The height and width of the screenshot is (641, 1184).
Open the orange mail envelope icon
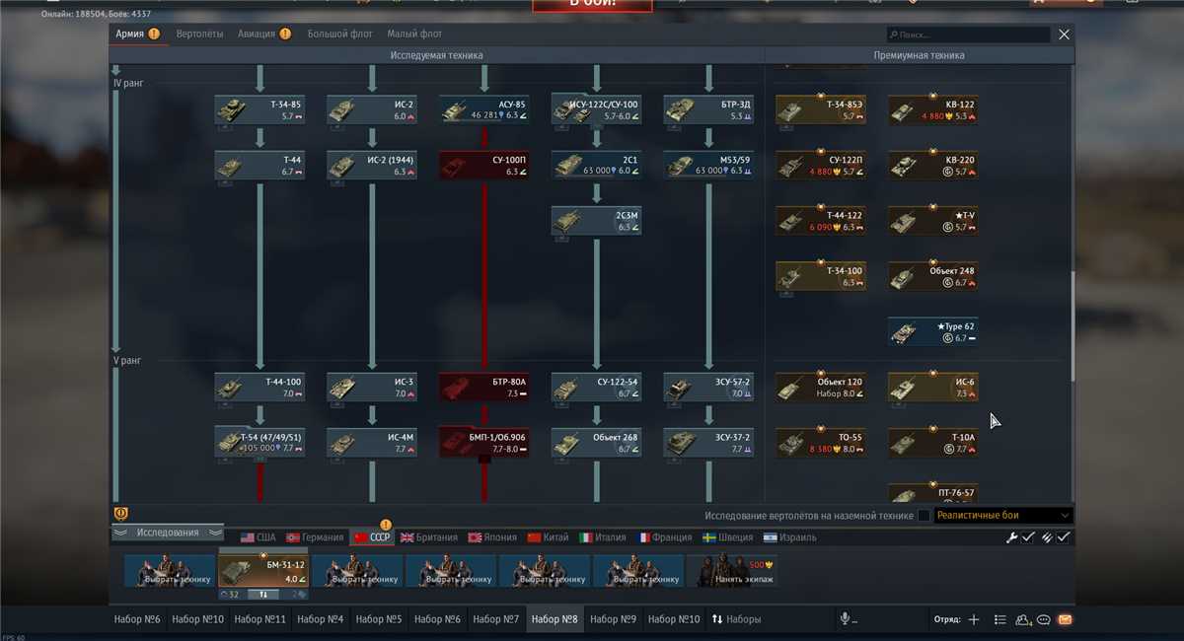click(1065, 619)
